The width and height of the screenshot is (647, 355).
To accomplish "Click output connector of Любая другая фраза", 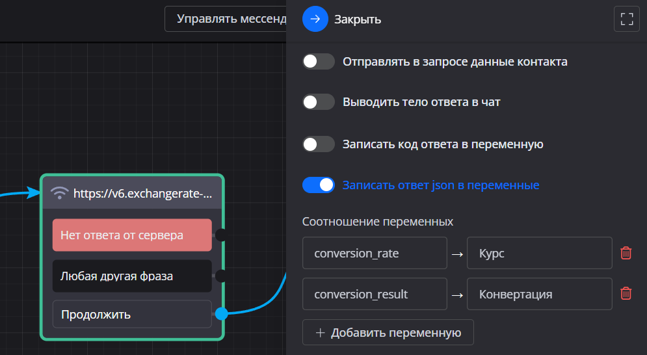I will coord(221,276).
